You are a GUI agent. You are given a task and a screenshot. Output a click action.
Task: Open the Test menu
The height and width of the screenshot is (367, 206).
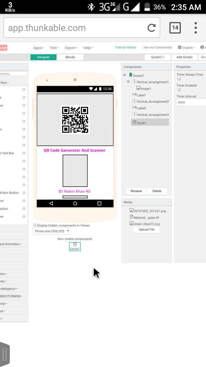(54, 48)
